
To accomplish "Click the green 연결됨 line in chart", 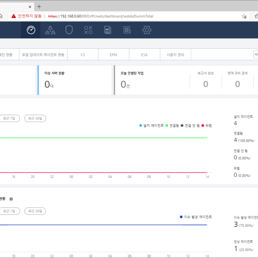I will 104,138.
